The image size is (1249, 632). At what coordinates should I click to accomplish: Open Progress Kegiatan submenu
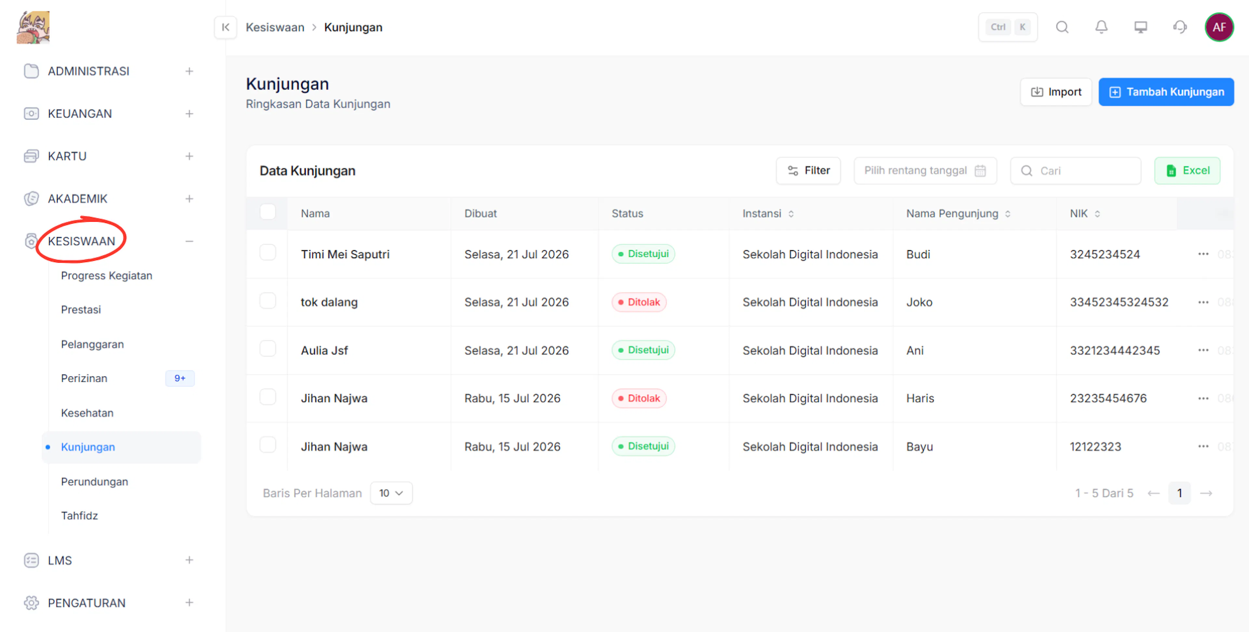tap(107, 276)
